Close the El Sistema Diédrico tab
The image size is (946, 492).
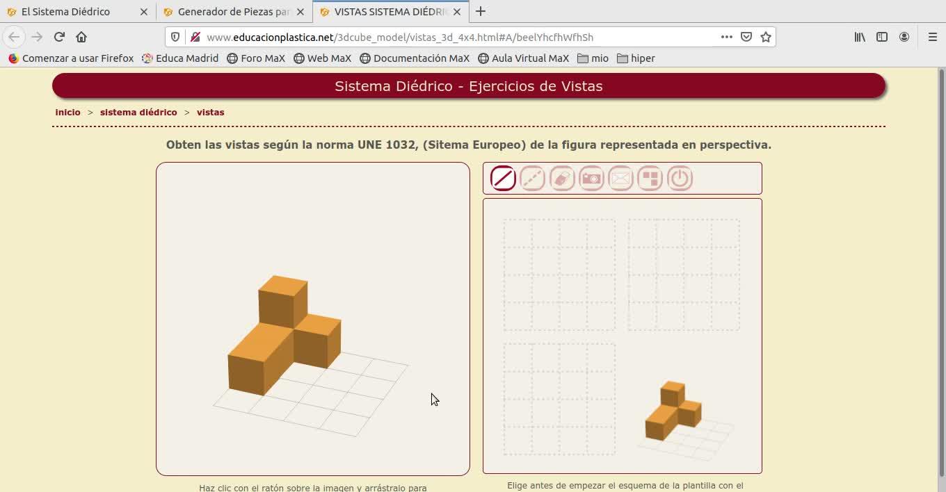(x=144, y=12)
